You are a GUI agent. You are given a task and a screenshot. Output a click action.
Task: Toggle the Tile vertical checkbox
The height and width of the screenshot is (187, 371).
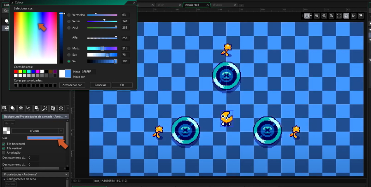pyautogui.click(x=4, y=148)
